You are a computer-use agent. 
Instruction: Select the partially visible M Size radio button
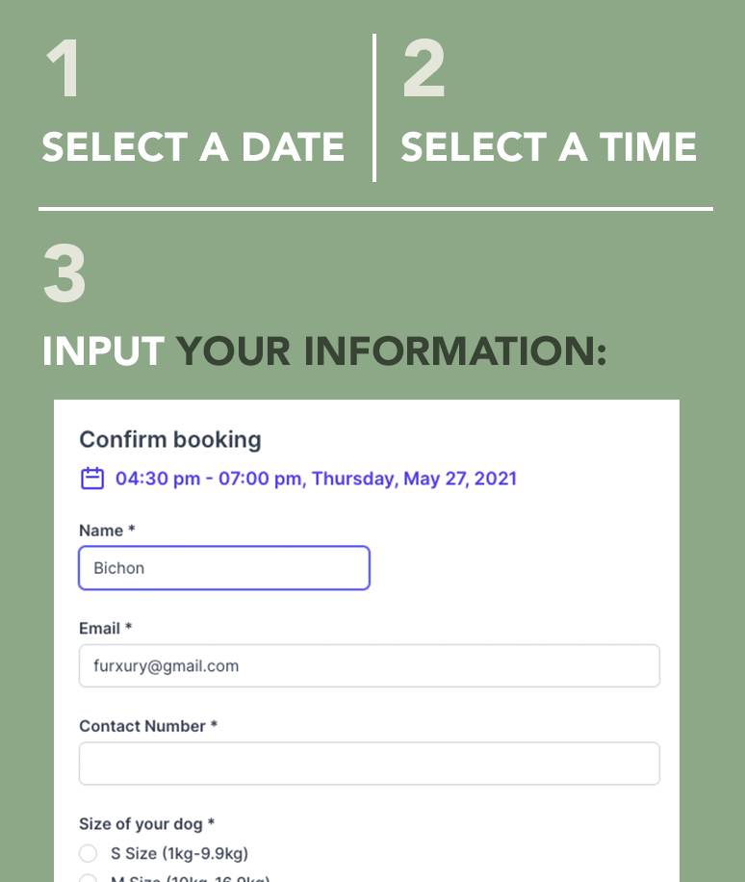[x=89, y=878]
